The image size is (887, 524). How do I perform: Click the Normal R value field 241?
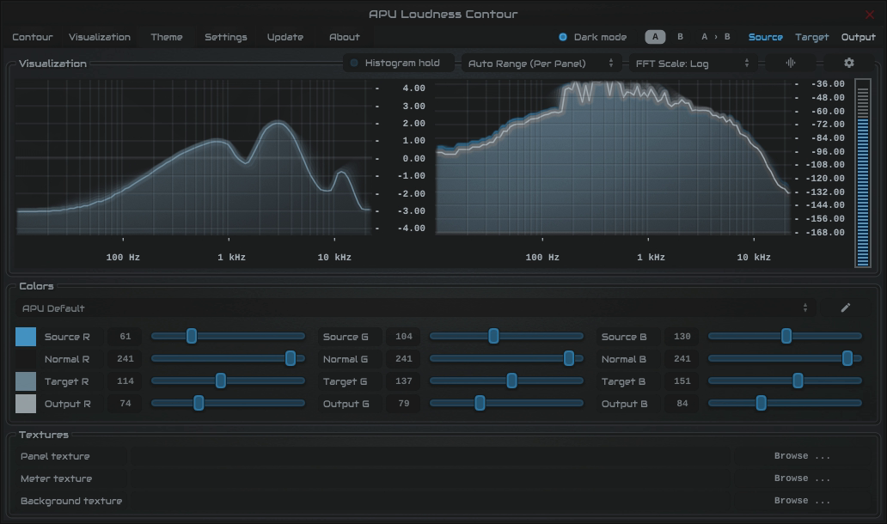click(x=125, y=358)
